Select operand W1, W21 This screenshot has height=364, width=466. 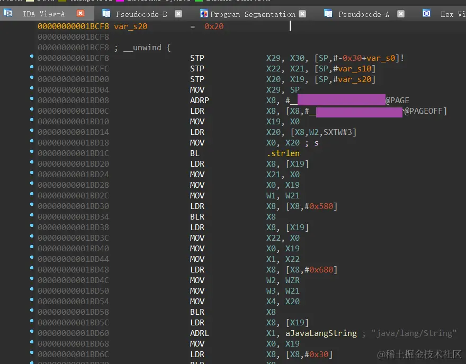(x=283, y=196)
